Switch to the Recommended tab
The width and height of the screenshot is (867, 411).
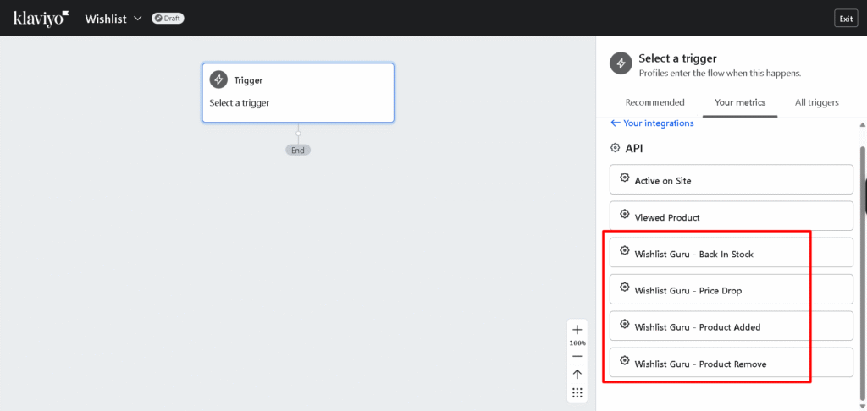coord(654,102)
